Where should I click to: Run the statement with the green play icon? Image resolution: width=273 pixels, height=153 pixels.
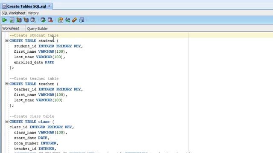click(x=5, y=20)
